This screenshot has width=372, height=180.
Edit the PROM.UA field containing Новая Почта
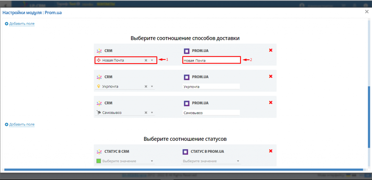pyautogui.click(x=211, y=60)
